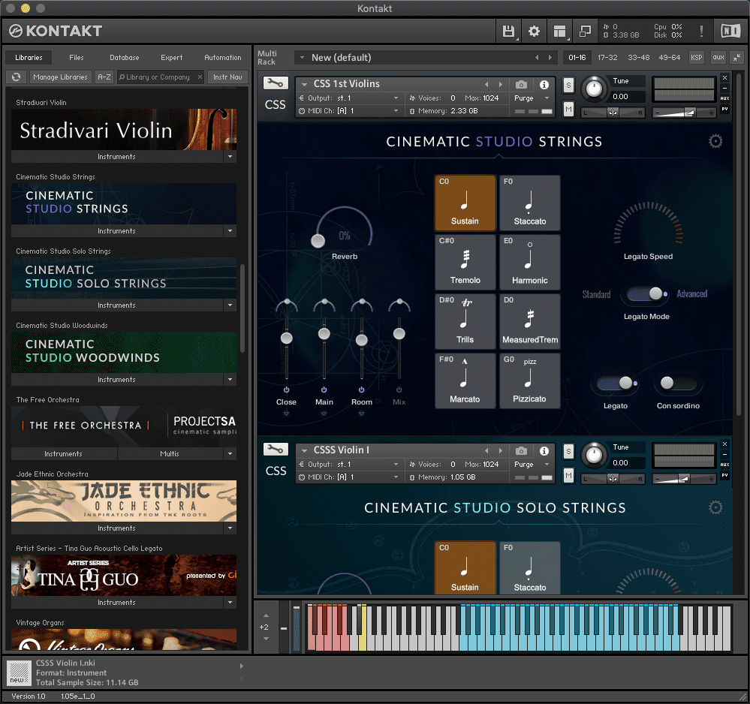Click Multis button under The Free Orchestra

pyautogui.click(x=170, y=454)
